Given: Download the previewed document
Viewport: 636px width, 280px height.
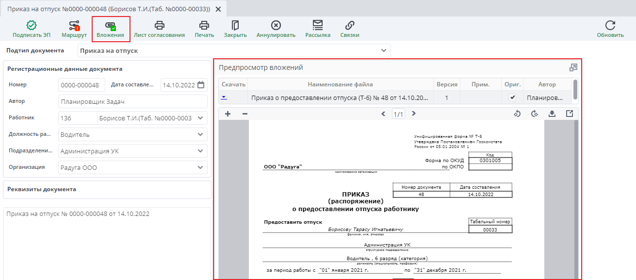Looking at the screenshot, I should point(553,113).
